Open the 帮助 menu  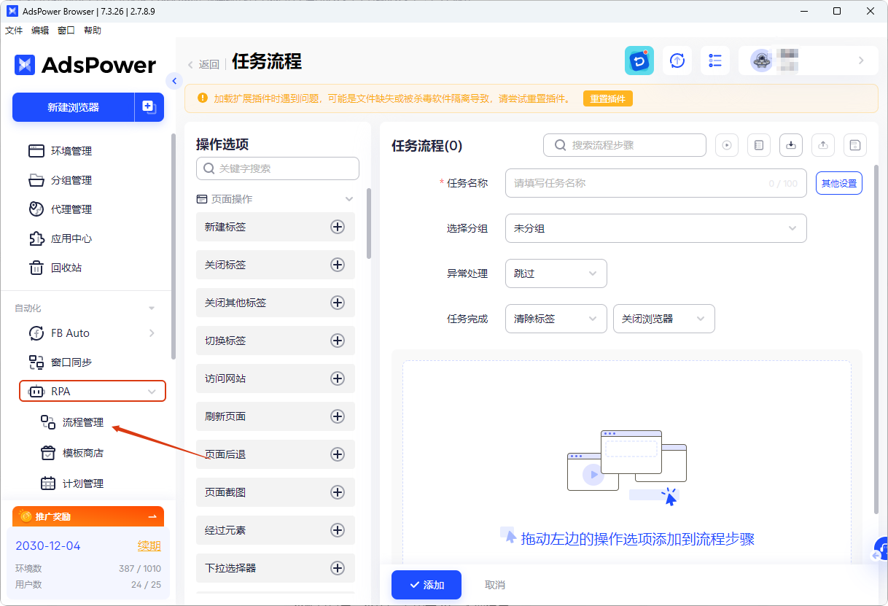click(x=93, y=31)
